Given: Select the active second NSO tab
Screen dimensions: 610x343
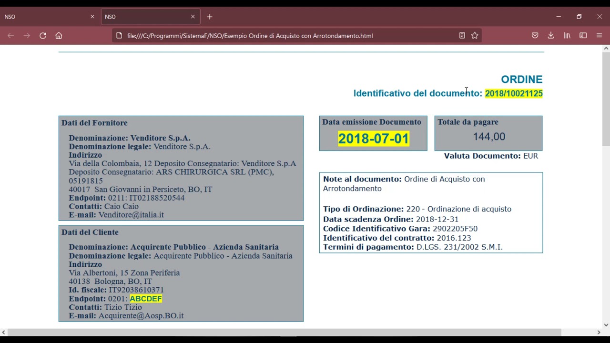Looking at the screenshot, I should click(151, 17).
